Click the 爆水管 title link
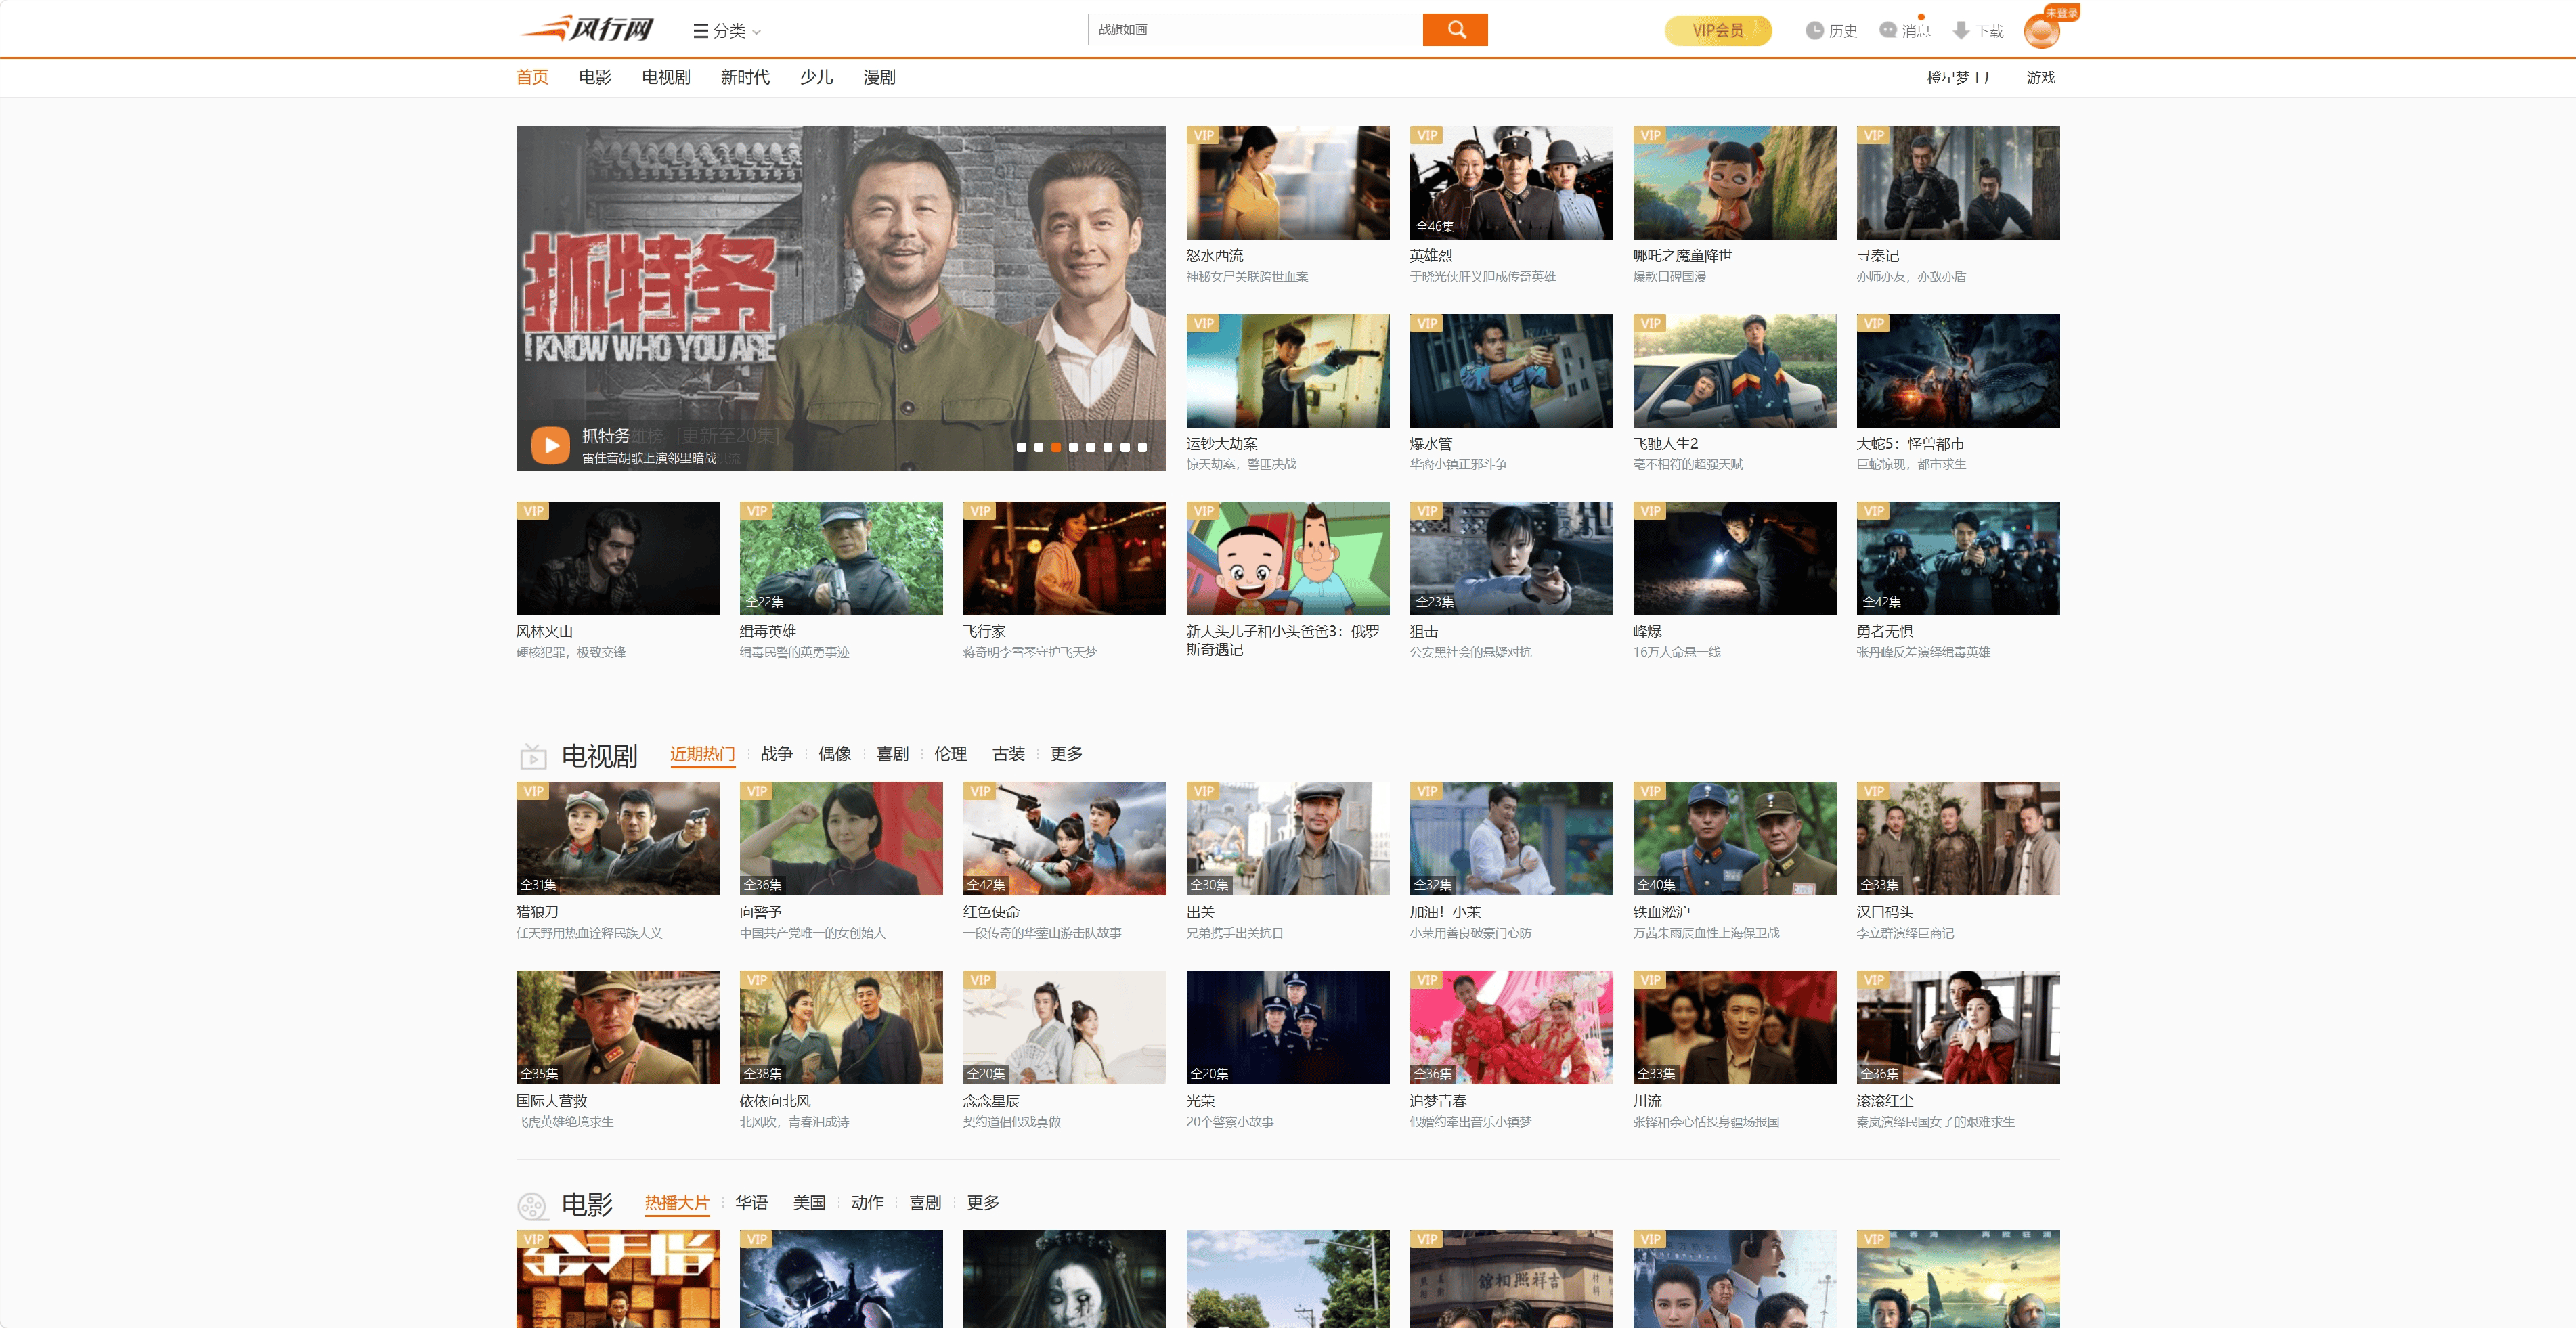Image resolution: width=2576 pixels, height=1328 pixels. [1431, 444]
